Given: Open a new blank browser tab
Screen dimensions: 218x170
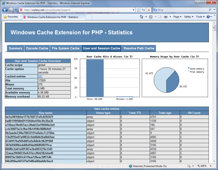Looking at the screenshot, I should coord(89,17).
